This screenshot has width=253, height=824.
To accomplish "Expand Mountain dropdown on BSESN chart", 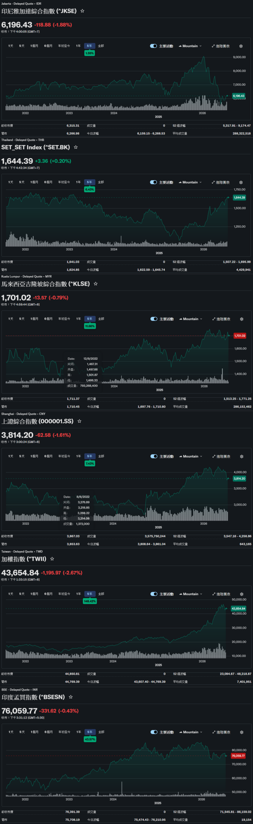I will (191, 732).
